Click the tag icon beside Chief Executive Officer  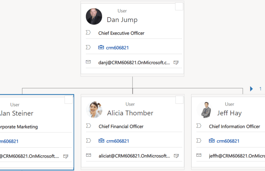88,33
